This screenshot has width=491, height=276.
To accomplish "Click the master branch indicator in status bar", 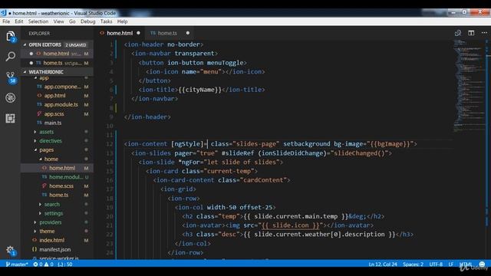I will click(17, 264).
